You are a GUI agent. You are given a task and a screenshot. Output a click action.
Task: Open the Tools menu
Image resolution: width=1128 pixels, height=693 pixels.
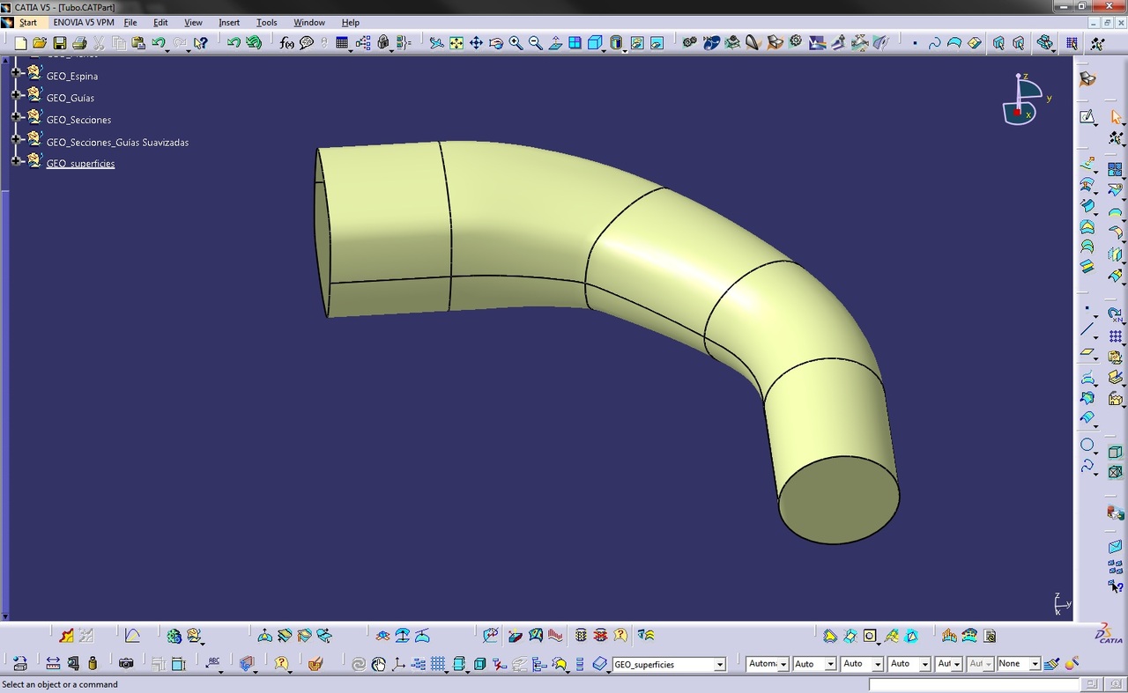pos(266,22)
